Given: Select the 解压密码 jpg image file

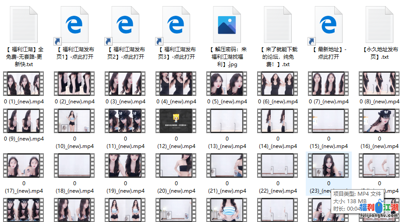Looking at the screenshot, I should tap(227, 26).
